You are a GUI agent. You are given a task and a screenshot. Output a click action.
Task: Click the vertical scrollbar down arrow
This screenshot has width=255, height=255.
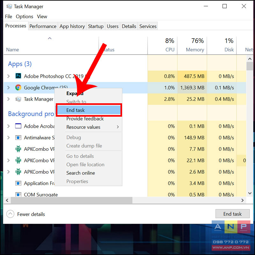coord(250,193)
